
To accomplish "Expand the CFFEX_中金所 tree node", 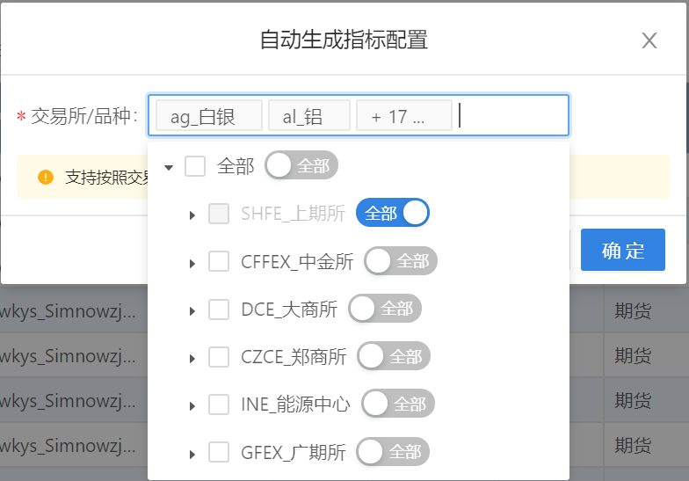I will click(192, 264).
